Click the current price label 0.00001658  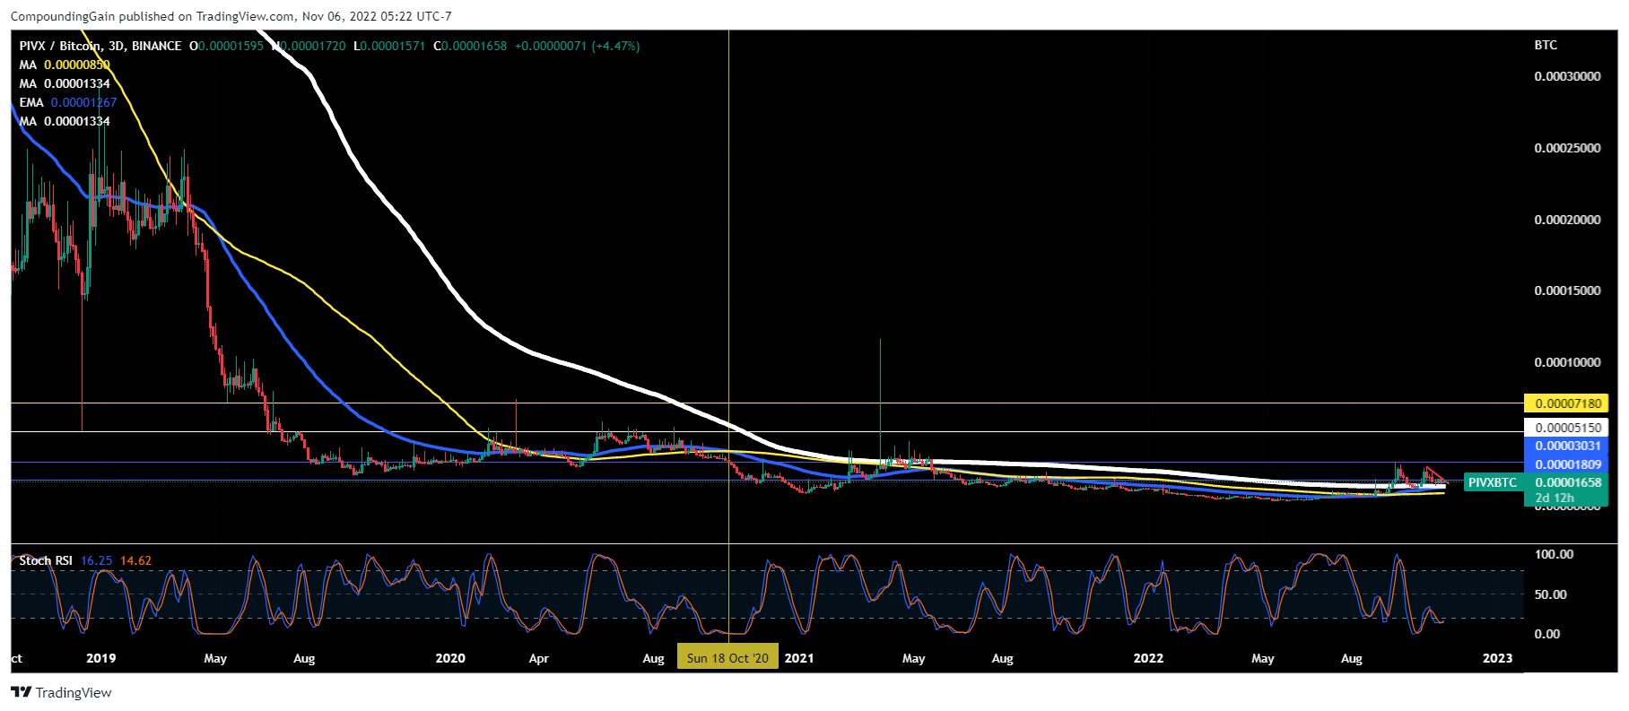click(x=1566, y=482)
